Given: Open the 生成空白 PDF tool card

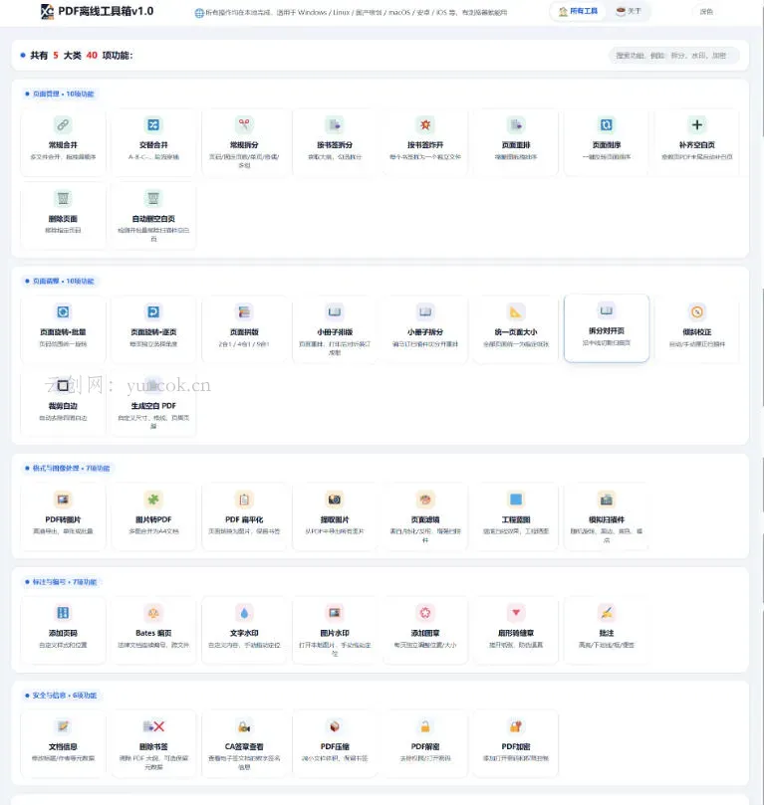Looking at the screenshot, I should pos(153,404).
